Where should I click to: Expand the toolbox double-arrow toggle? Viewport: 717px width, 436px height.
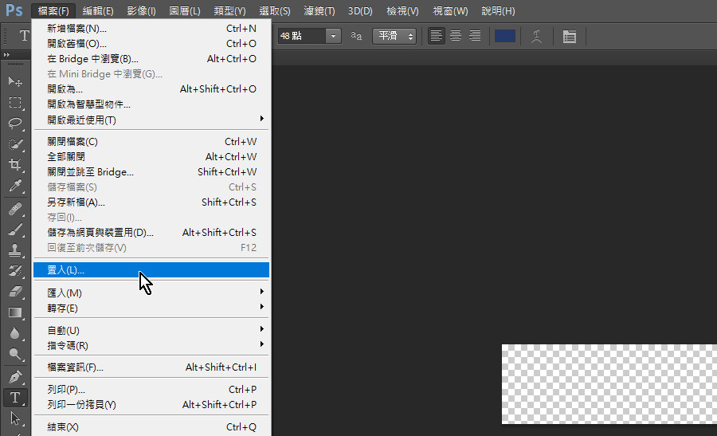6,54
